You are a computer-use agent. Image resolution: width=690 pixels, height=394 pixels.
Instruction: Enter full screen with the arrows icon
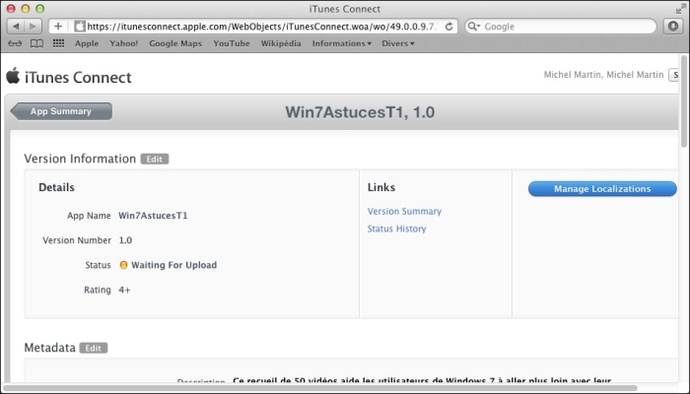pyautogui.click(x=681, y=9)
